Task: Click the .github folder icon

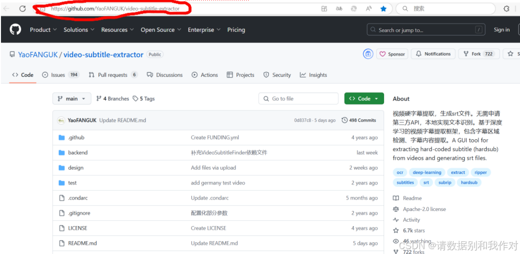Action: pos(62,138)
